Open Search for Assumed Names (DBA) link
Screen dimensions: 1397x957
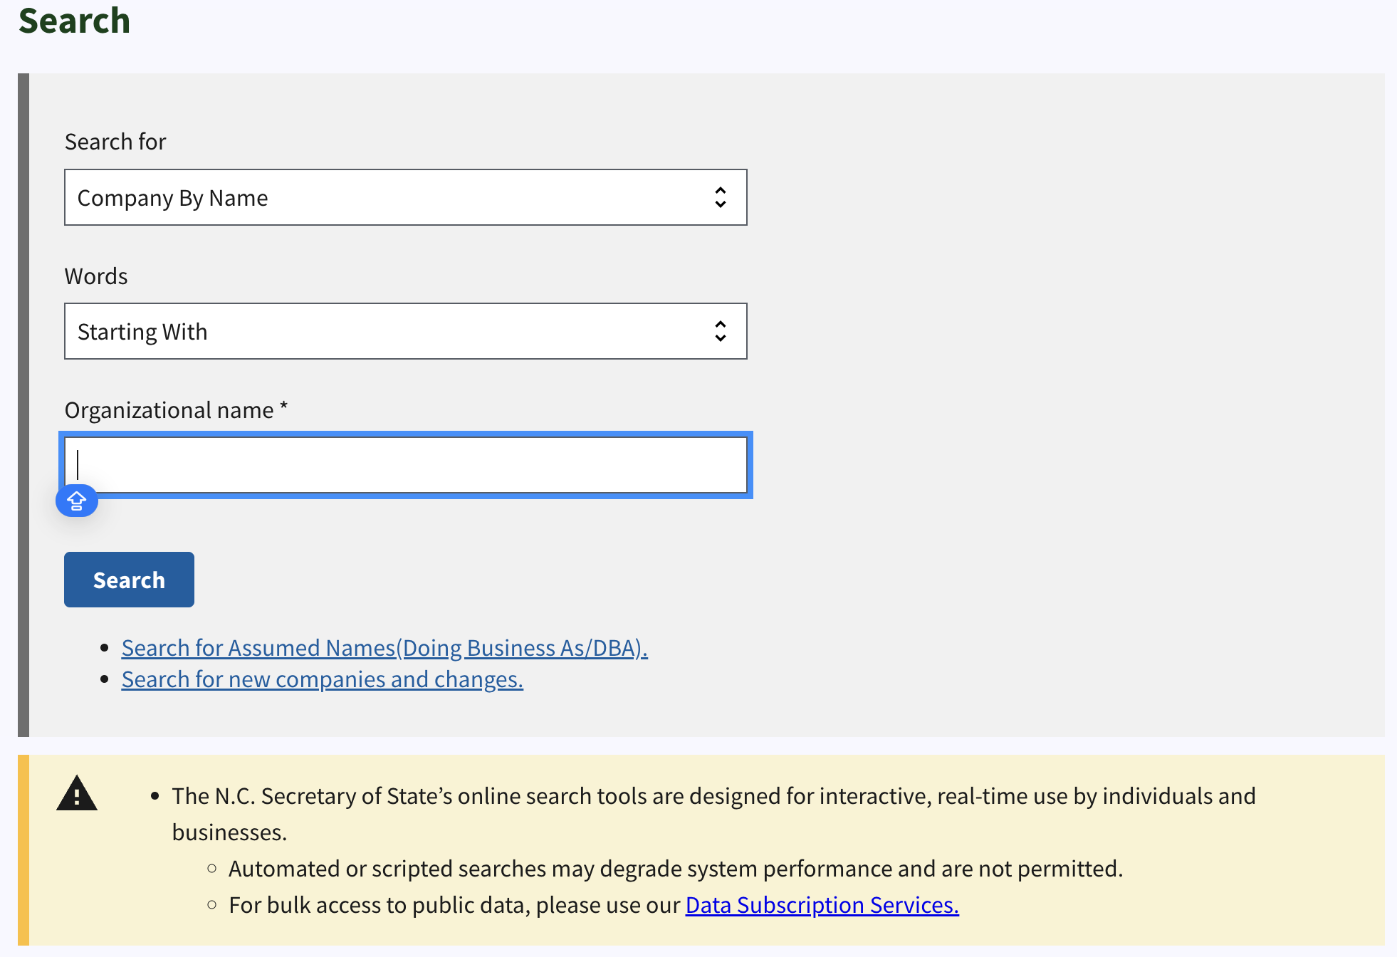pos(384,648)
